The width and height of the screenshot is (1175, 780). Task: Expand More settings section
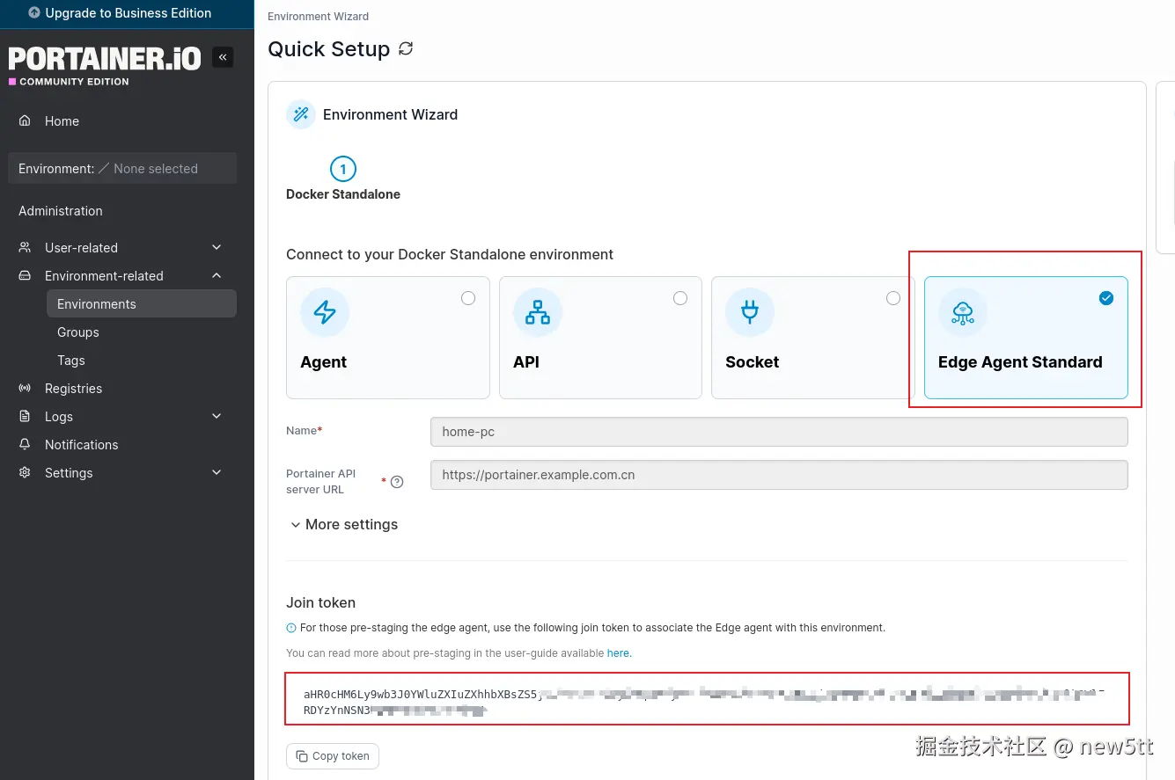coord(343,524)
